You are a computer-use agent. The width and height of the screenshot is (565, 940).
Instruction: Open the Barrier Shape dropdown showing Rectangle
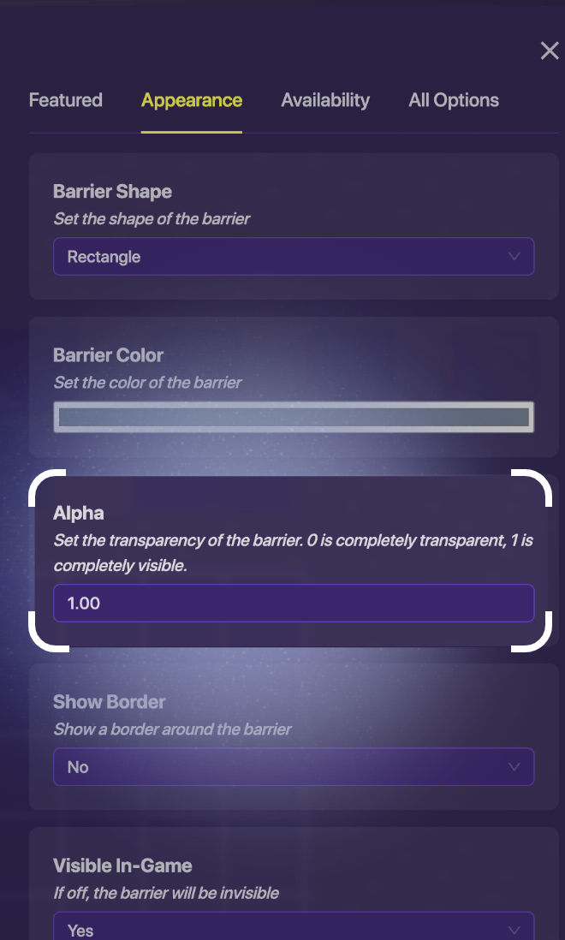point(282,257)
